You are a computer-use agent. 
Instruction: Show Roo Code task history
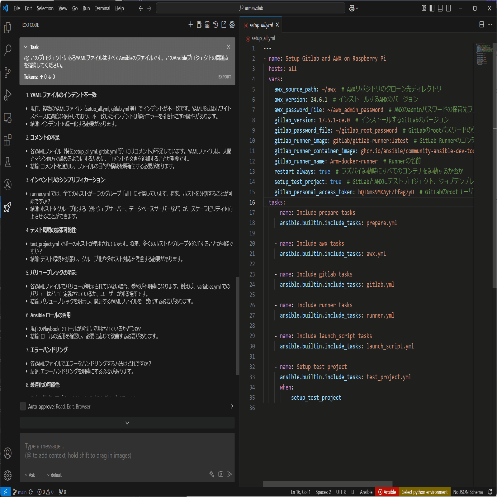pyautogui.click(x=215, y=25)
